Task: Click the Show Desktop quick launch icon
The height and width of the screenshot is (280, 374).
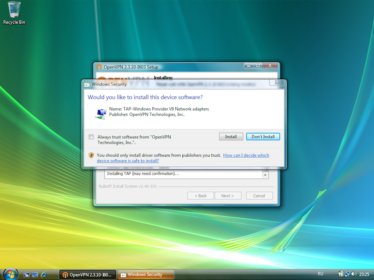Action: coord(35,275)
